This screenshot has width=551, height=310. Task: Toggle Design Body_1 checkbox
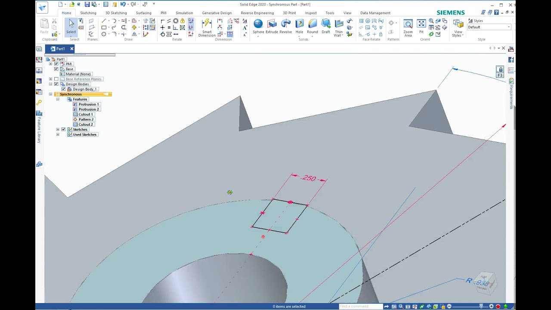(63, 89)
